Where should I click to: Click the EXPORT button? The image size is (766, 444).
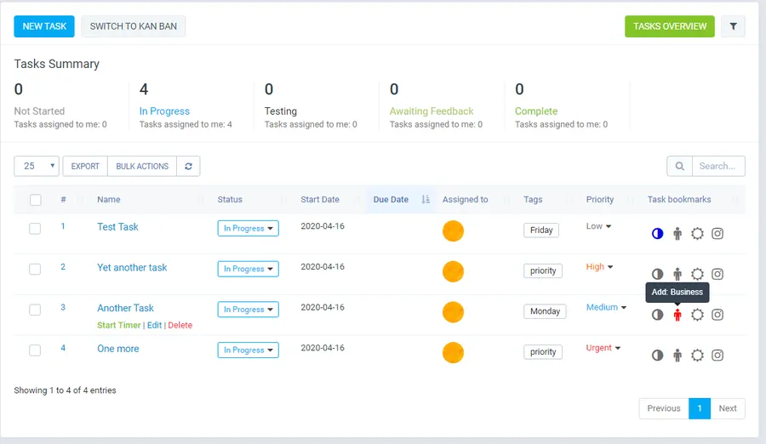85,166
